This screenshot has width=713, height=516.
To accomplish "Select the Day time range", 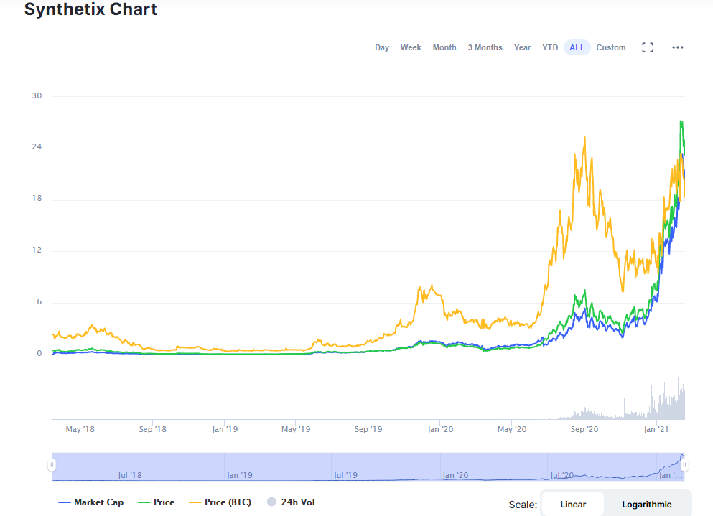I will pos(381,47).
